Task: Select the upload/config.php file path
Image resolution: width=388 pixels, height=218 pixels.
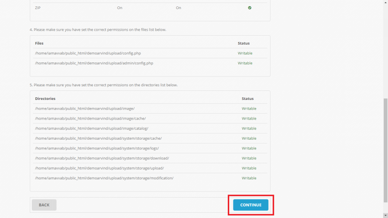Action: coord(88,53)
